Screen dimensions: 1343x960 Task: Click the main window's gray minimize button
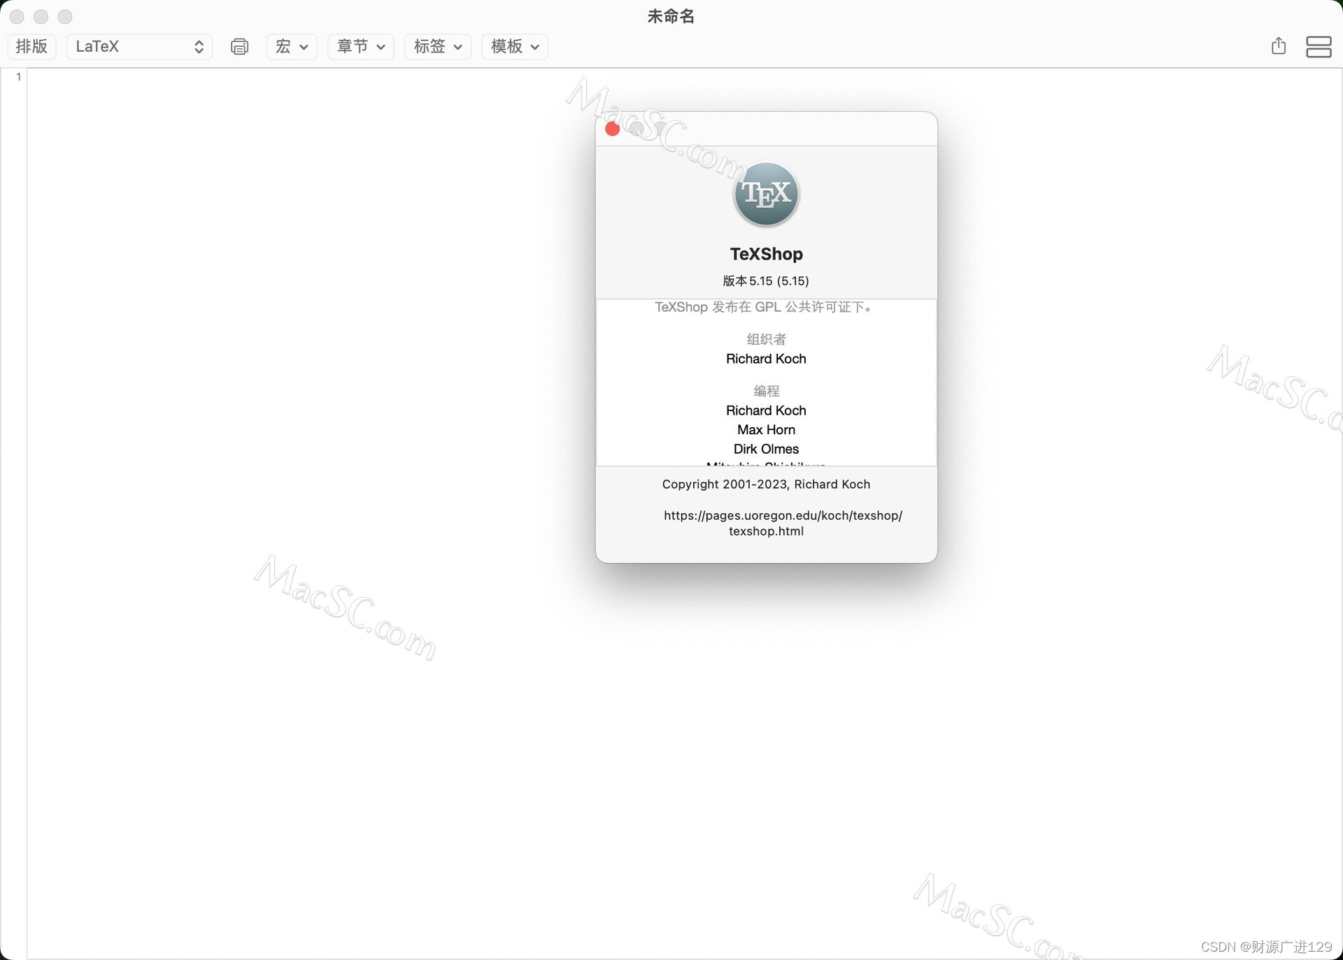pos(41,16)
